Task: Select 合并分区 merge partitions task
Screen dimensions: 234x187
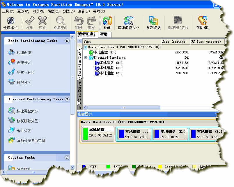Action: pos(20,131)
